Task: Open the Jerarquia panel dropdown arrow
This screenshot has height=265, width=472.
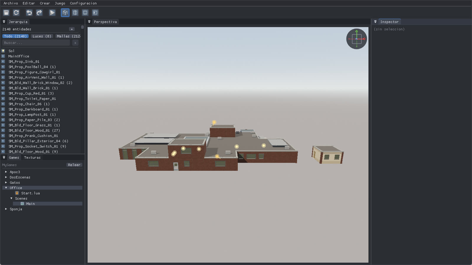Action: tap(4, 22)
